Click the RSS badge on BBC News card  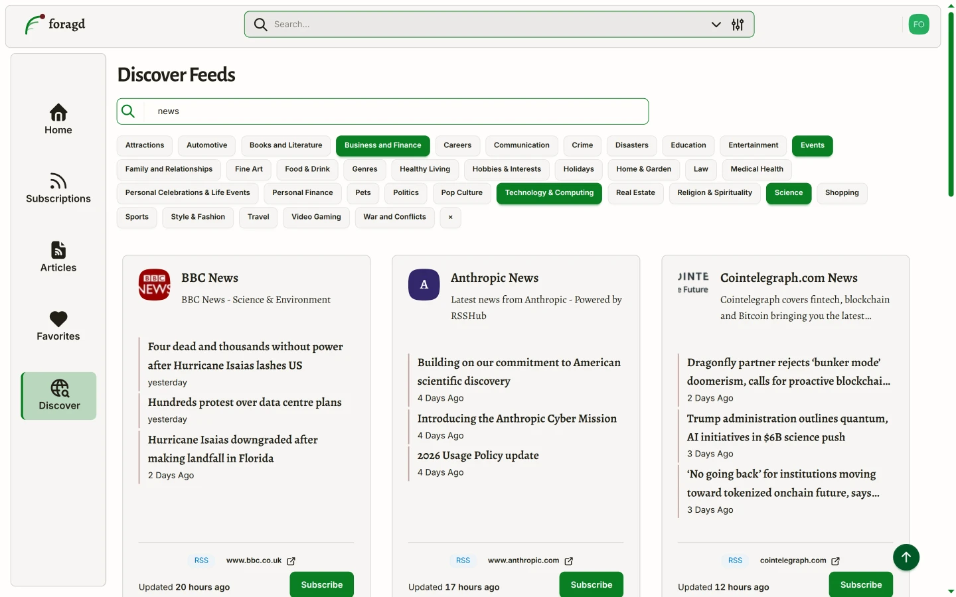(201, 561)
